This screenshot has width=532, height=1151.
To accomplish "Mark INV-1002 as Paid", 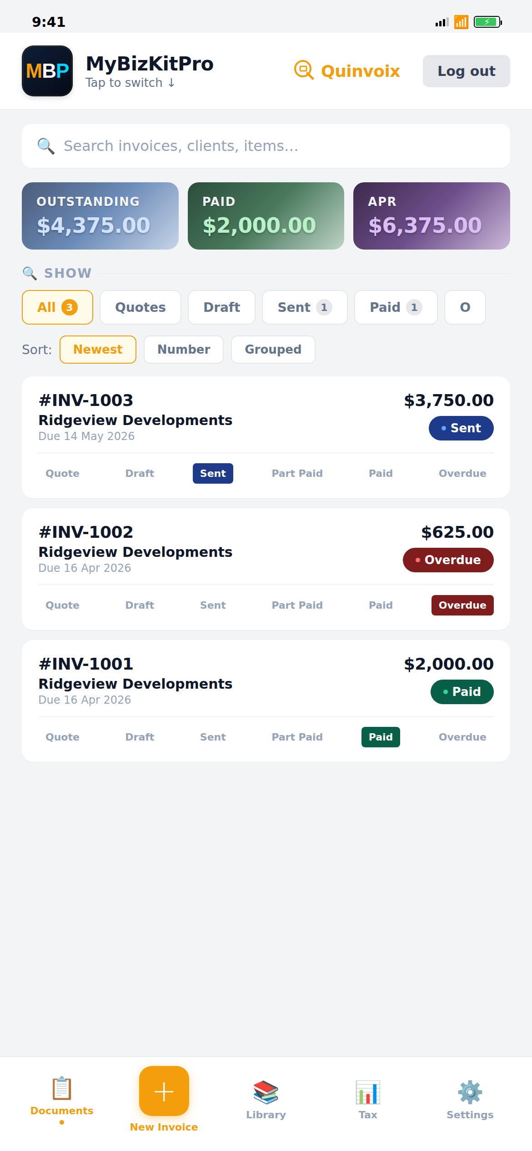I will pos(381,606).
